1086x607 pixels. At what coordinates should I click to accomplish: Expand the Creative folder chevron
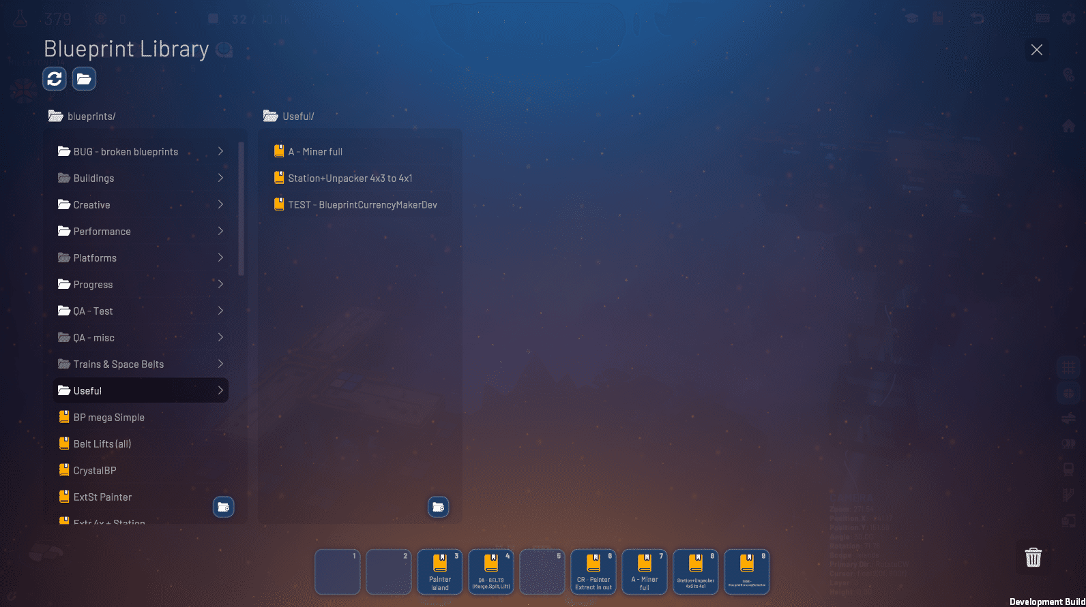pos(220,204)
